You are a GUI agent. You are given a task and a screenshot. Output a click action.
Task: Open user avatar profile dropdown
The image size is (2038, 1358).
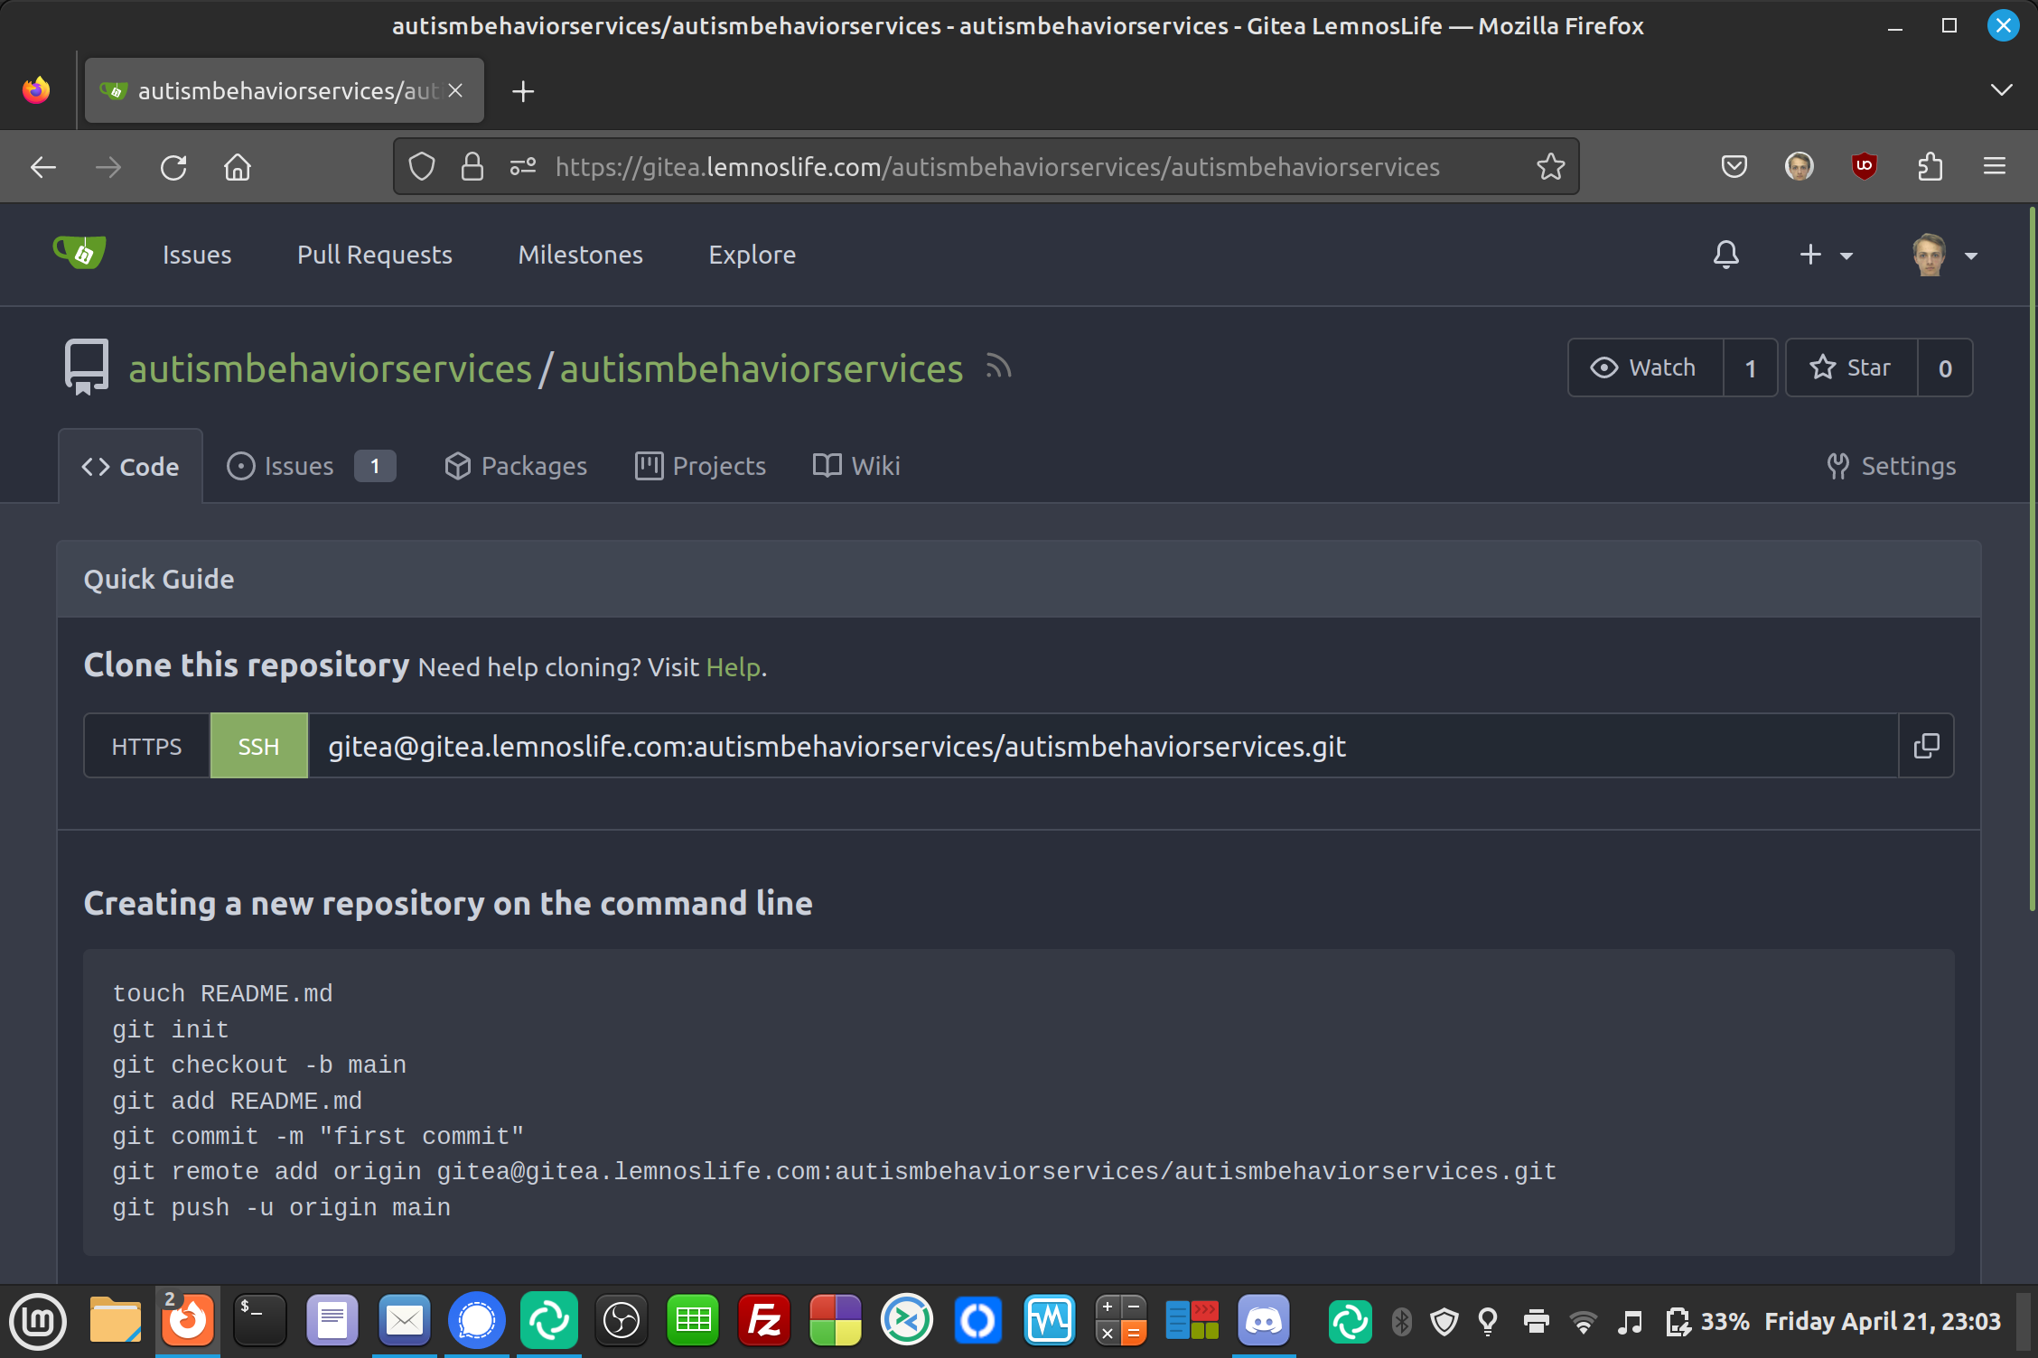(1944, 255)
